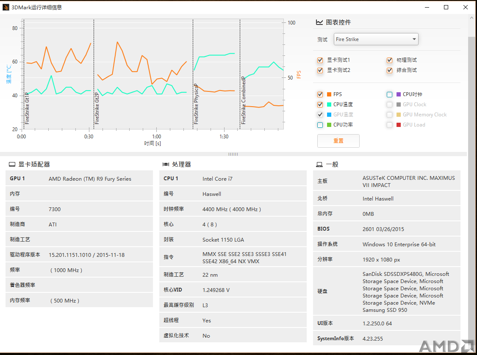Click the BIOS value 2601 03/26/2015
Screen dimensions: 477x355
click(383, 229)
